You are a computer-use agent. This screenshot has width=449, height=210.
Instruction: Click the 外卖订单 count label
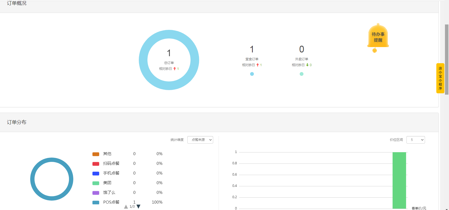click(x=302, y=49)
